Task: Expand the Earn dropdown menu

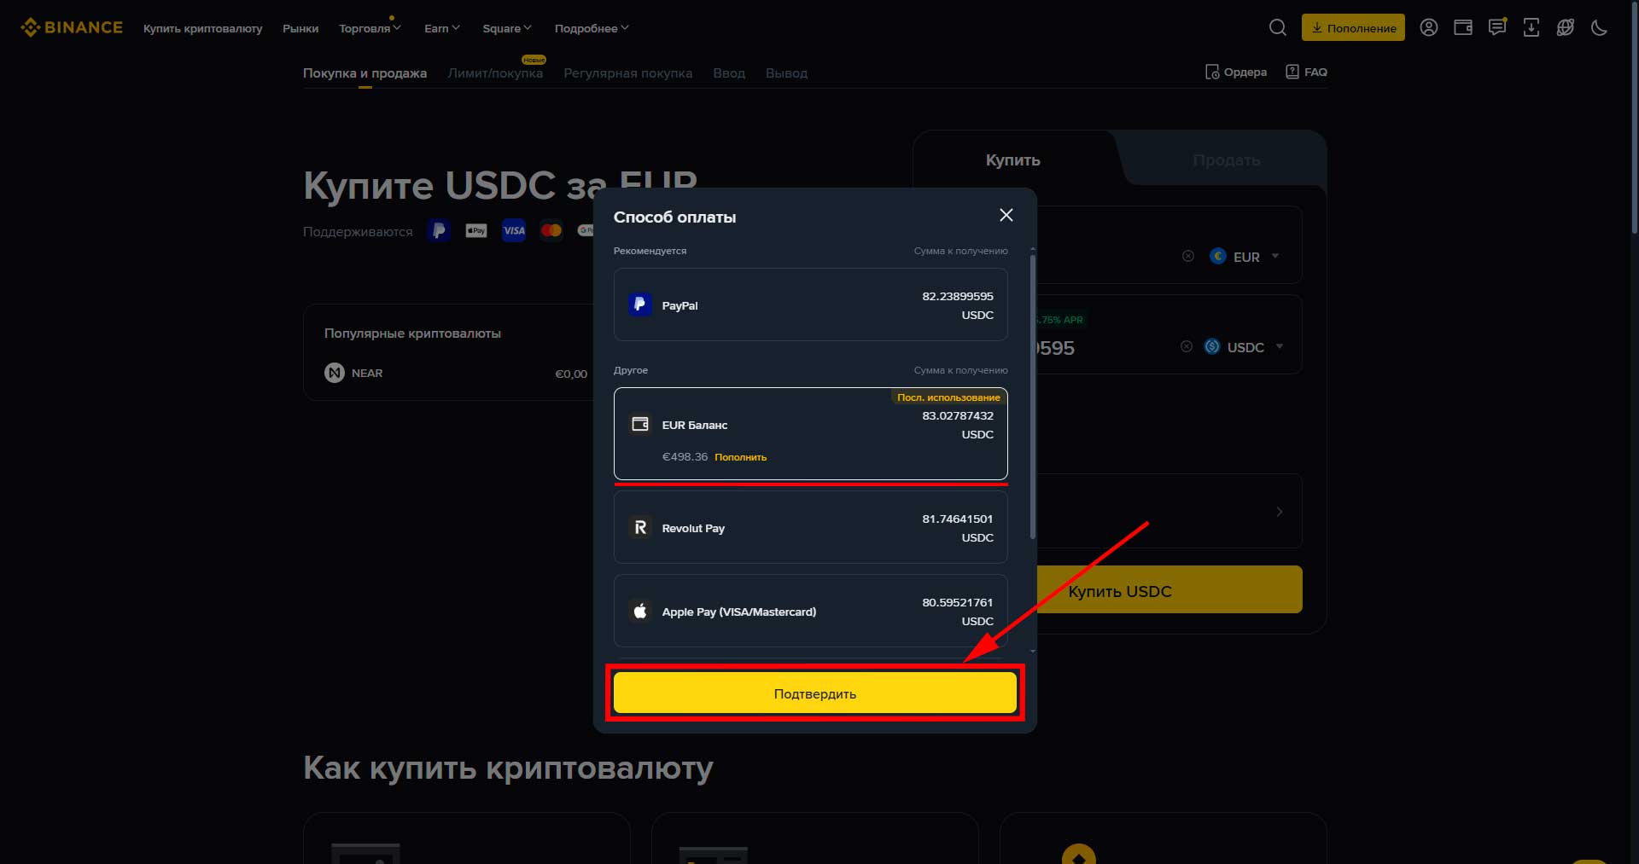Action: (x=441, y=28)
